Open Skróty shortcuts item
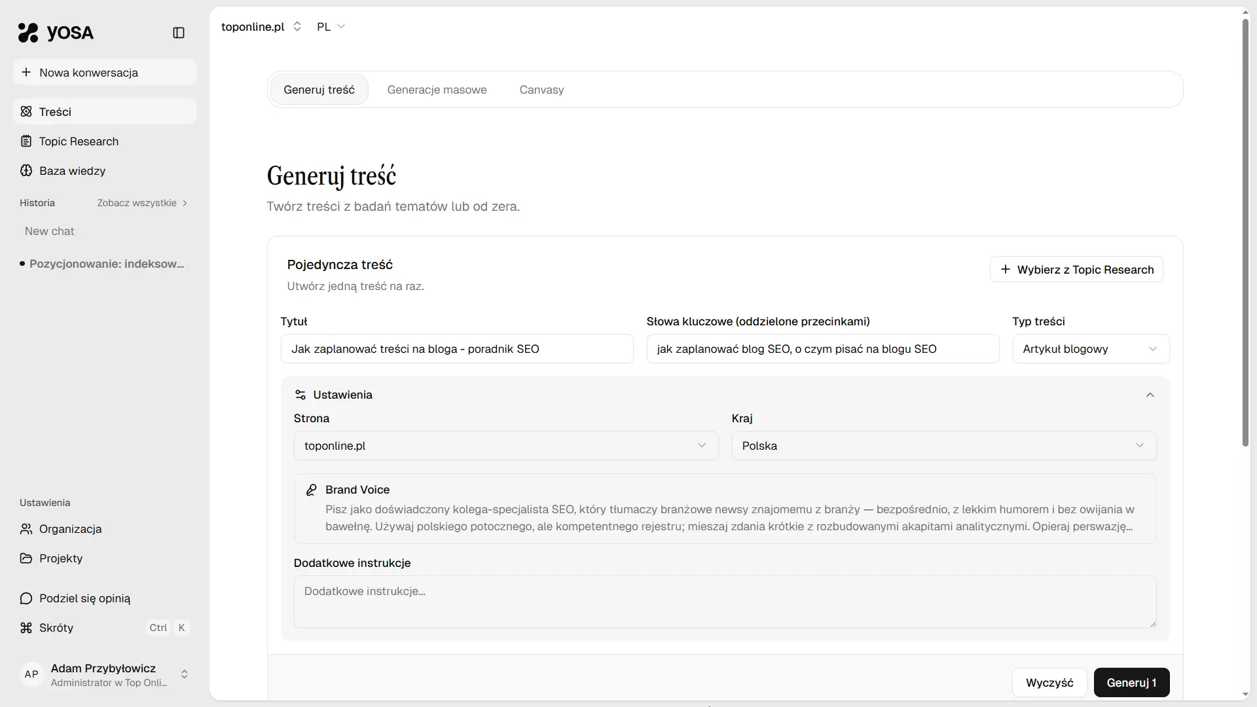The height and width of the screenshot is (707, 1257). [56, 628]
